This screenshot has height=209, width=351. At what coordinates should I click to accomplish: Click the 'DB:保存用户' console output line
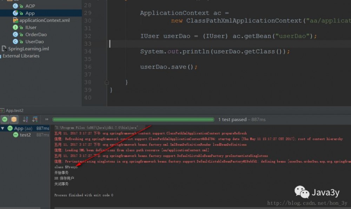coord(64,178)
